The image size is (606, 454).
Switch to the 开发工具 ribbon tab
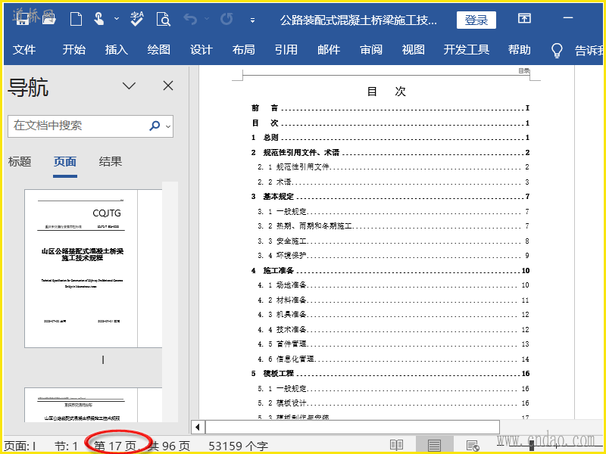point(466,50)
